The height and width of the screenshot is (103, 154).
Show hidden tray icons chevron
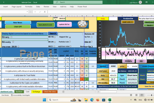(131, 100)
